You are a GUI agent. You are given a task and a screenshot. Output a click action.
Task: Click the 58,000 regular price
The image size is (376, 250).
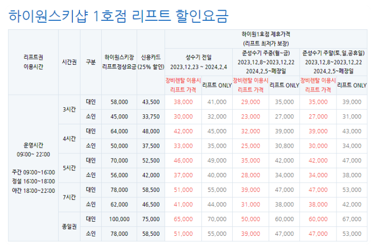(119, 102)
